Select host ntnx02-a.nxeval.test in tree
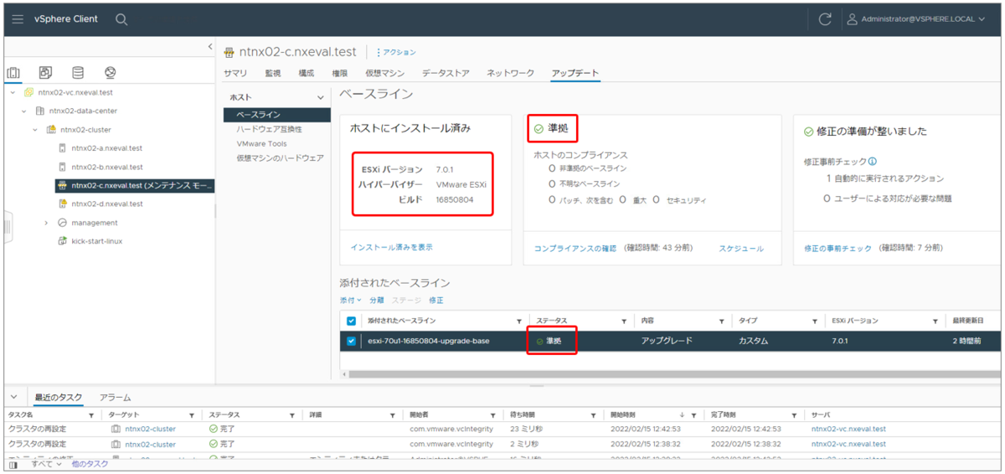 [107, 148]
